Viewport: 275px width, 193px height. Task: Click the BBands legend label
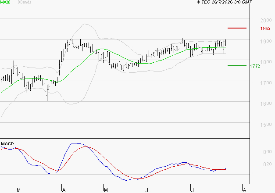25,2
